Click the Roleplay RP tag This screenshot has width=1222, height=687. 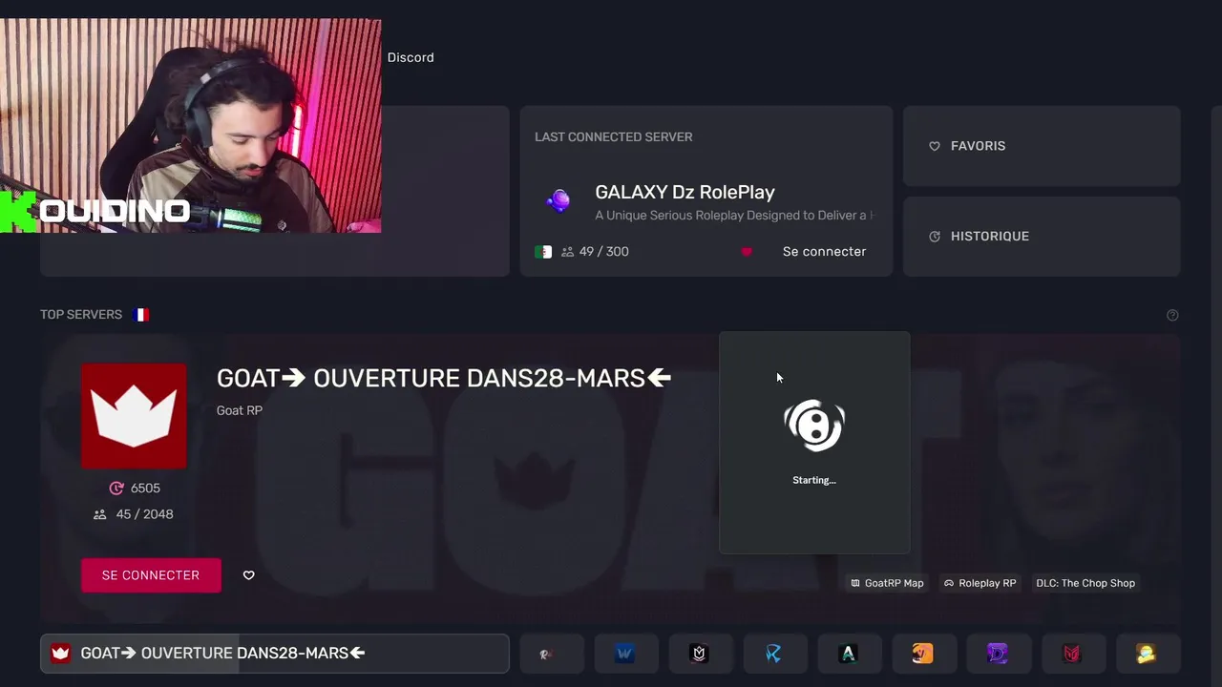coord(980,583)
